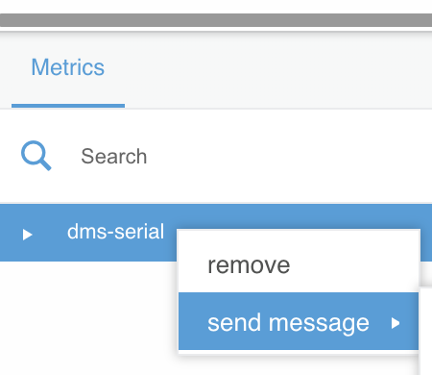Image resolution: width=432 pixels, height=375 pixels.
Task: Click the empty tab strip right of Metrics
Action: tap(278, 69)
